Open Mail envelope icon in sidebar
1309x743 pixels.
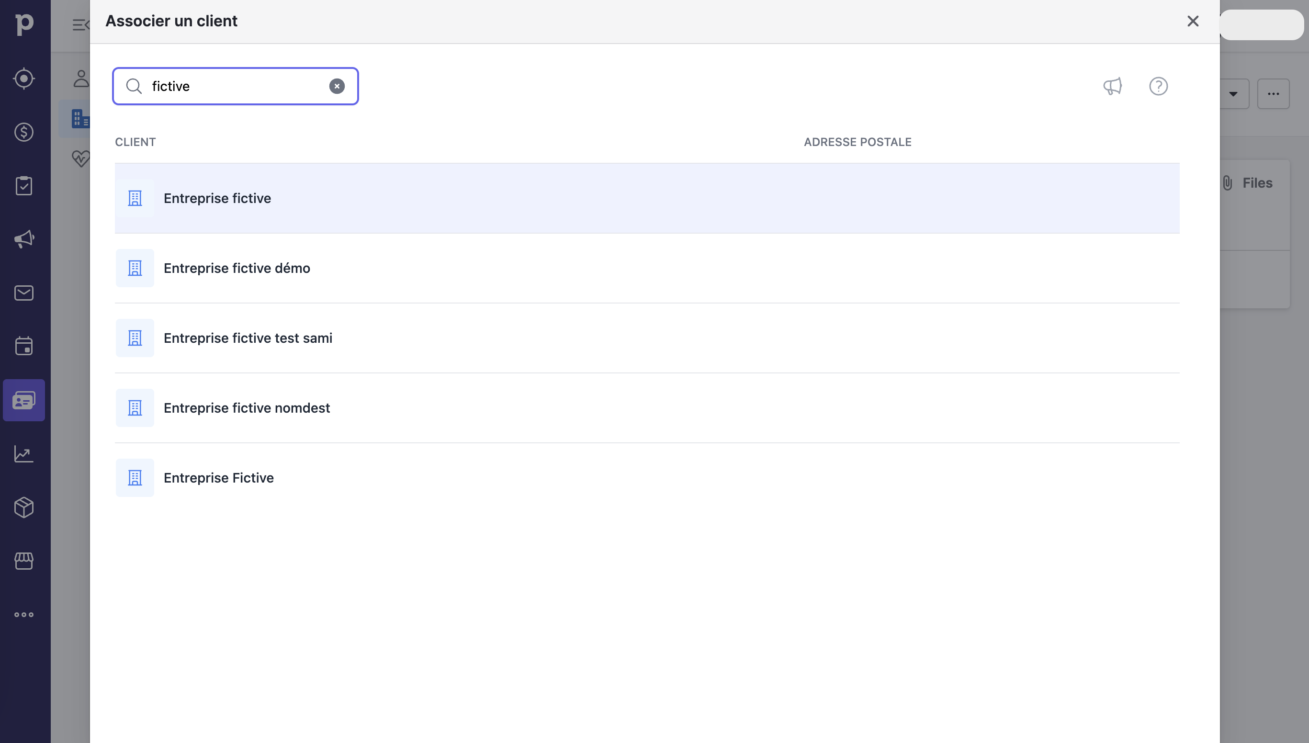click(24, 293)
